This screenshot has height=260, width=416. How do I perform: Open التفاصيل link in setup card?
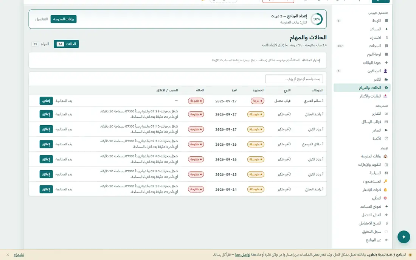tap(42, 19)
